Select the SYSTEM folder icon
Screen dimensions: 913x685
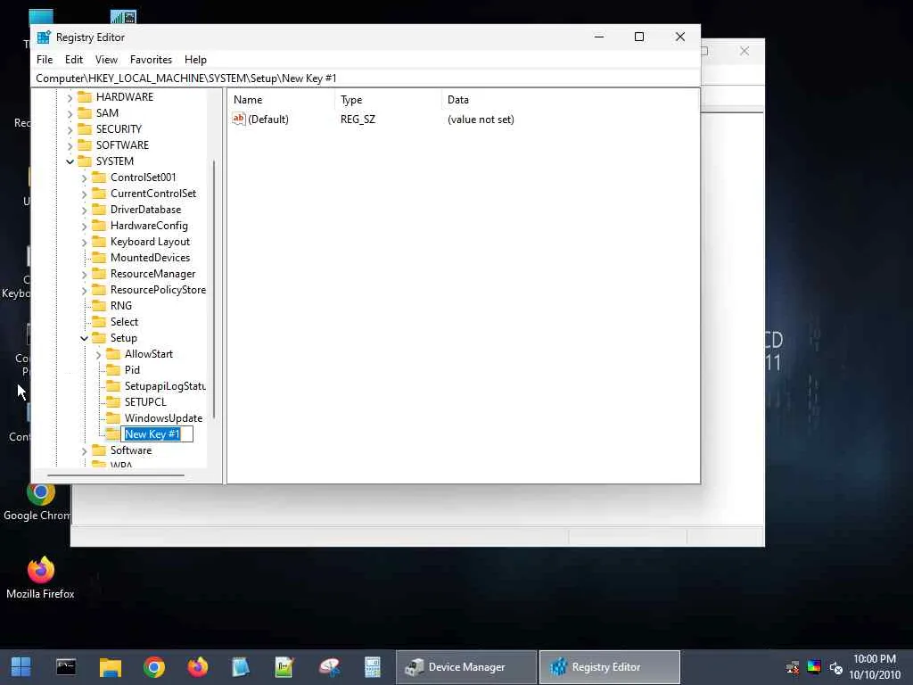(x=85, y=161)
